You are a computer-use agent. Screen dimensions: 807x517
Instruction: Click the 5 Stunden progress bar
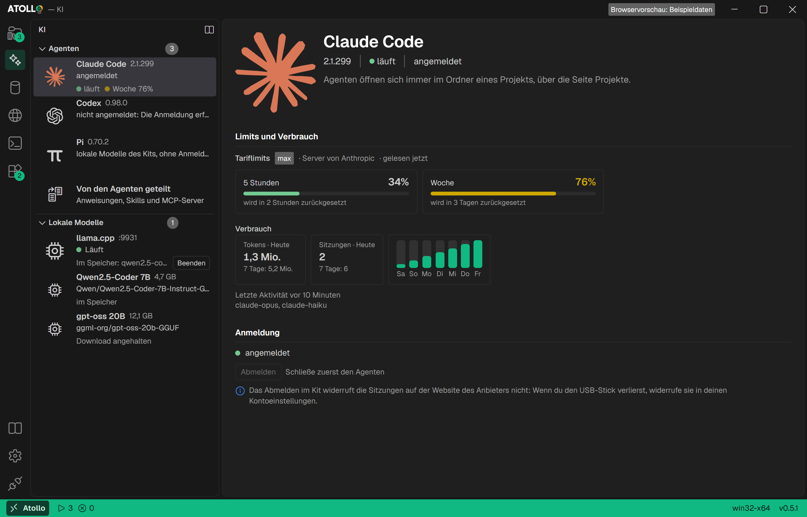tap(326, 194)
